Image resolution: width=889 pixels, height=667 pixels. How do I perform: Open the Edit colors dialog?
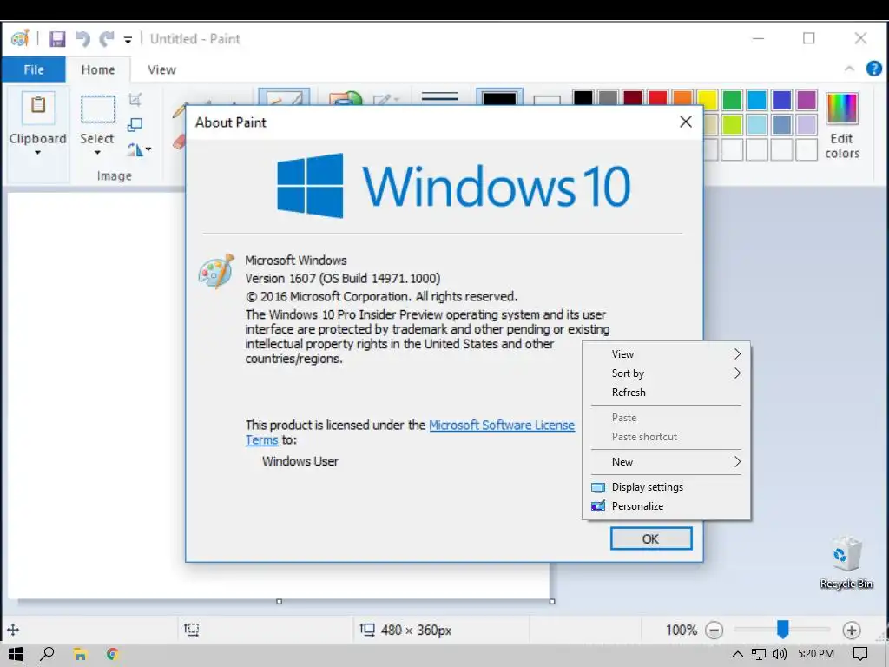[x=841, y=126]
